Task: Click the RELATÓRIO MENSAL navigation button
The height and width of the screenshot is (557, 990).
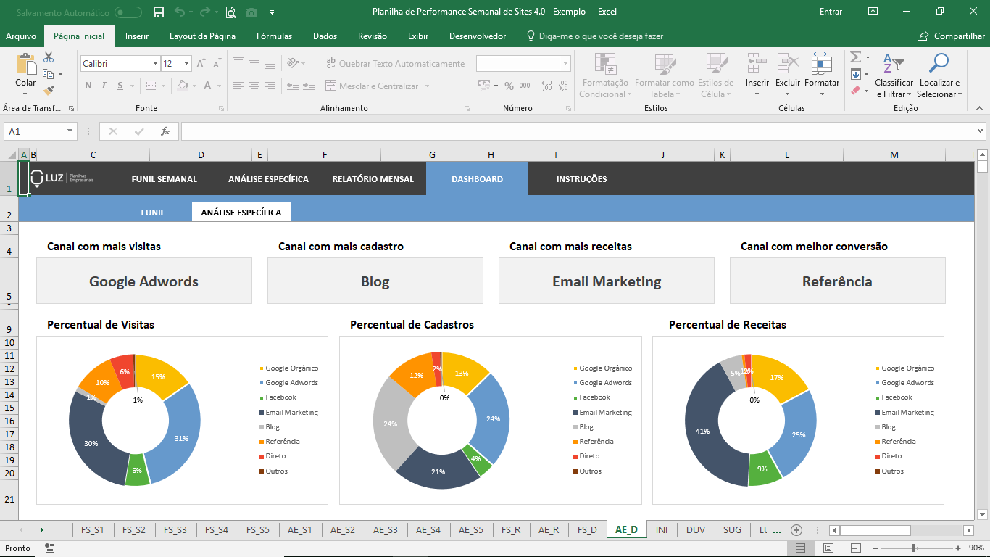Action: click(373, 179)
